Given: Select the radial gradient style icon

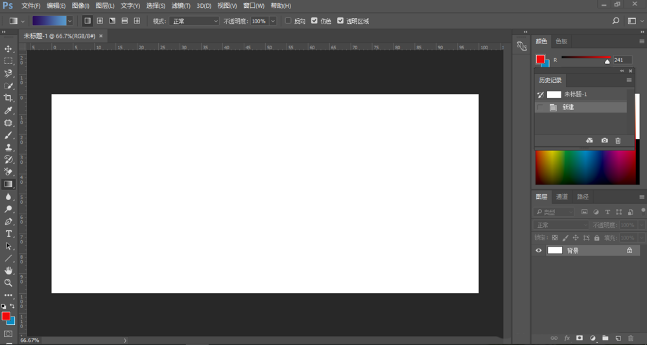Looking at the screenshot, I should [x=100, y=21].
